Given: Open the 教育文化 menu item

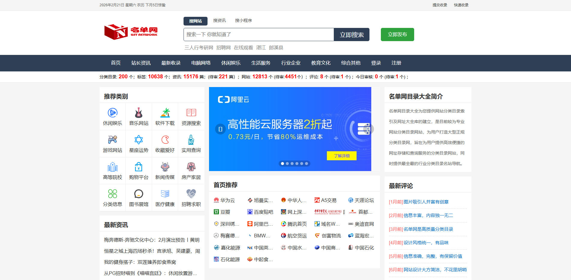Looking at the screenshot, I should click(321, 63).
